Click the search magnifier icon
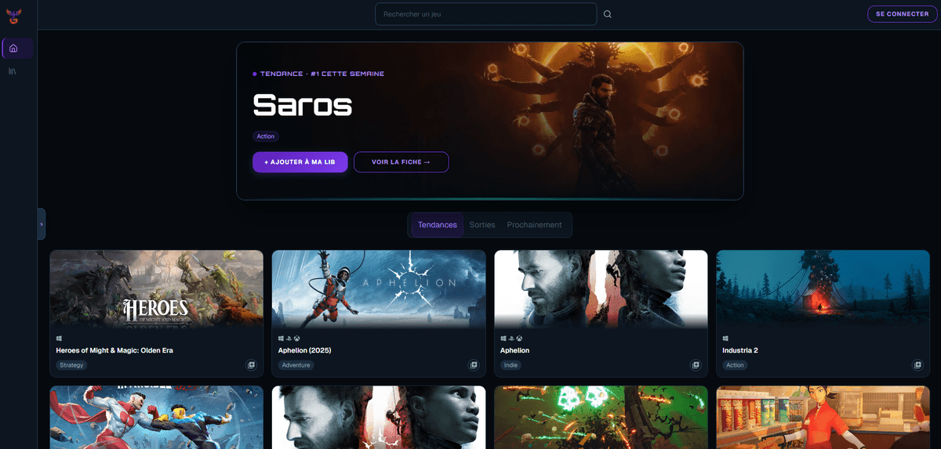941x449 pixels. pos(607,14)
